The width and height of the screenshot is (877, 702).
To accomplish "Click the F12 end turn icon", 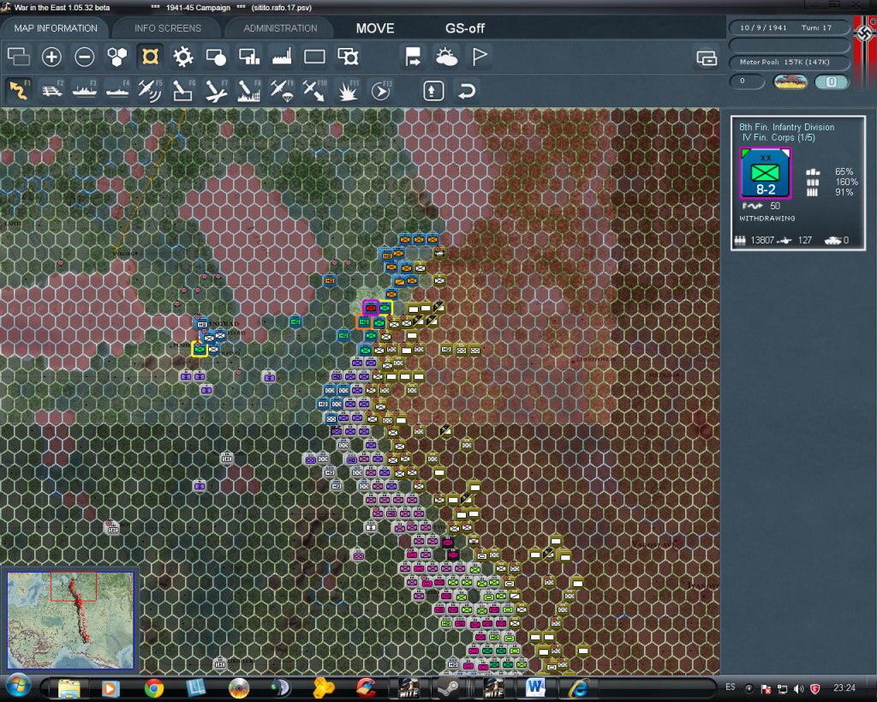I will 381,90.
